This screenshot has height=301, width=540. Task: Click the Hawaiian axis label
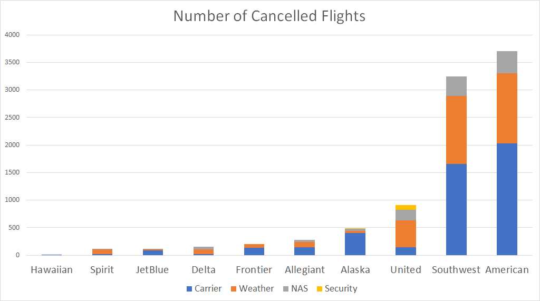click(52, 270)
